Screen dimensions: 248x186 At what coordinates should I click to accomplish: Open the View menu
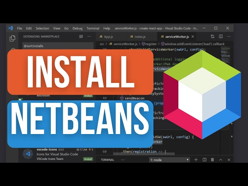tap(57, 28)
